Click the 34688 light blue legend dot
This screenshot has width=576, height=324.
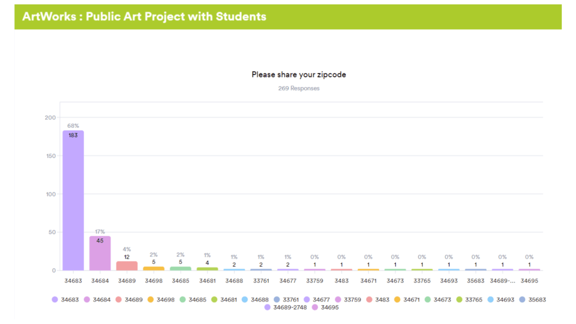pos(246,300)
